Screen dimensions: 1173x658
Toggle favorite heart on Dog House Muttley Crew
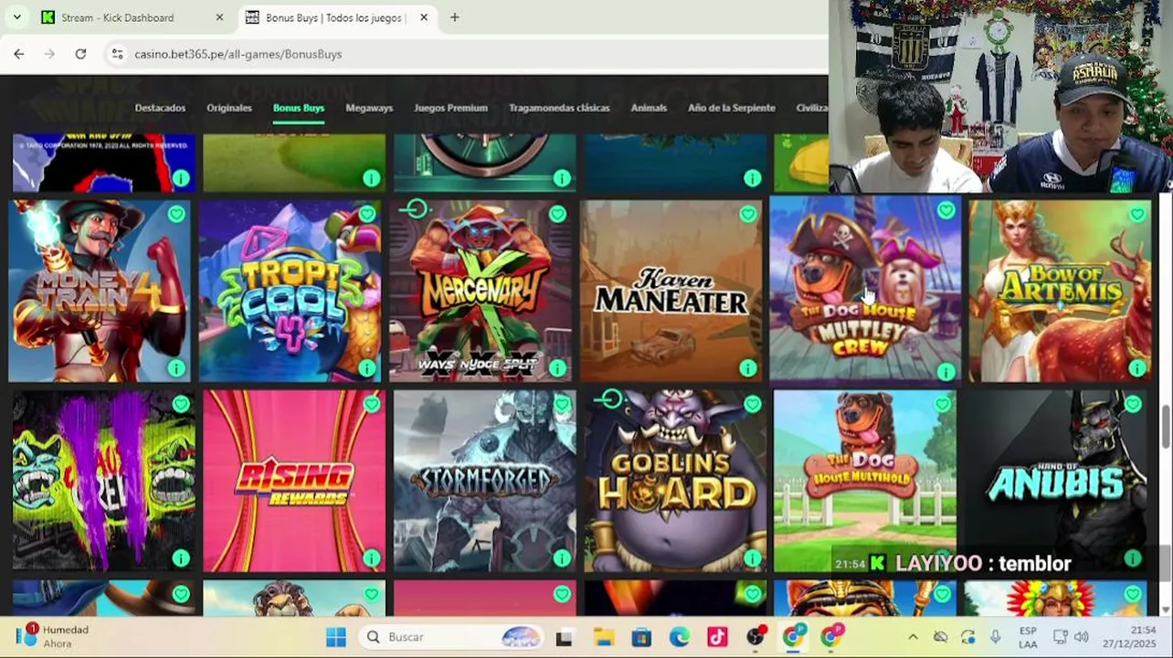(x=946, y=211)
